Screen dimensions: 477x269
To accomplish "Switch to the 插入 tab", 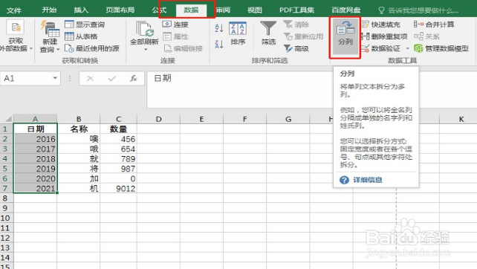I will (81, 10).
